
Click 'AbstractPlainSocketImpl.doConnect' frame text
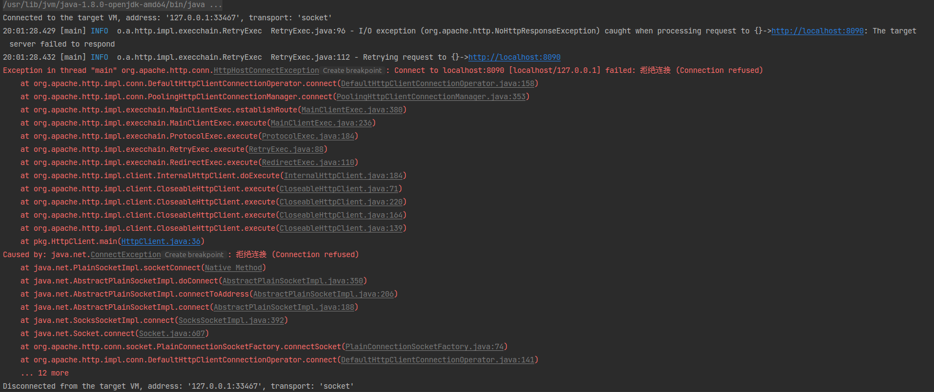pos(146,281)
